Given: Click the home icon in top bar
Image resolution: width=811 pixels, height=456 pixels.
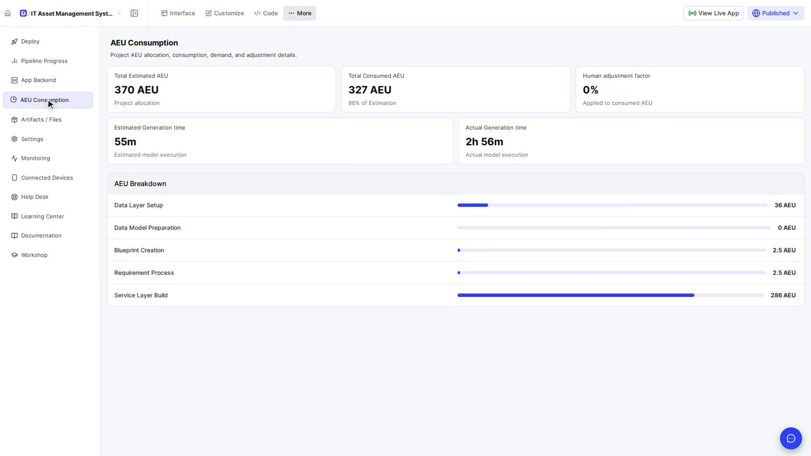Looking at the screenshot, I should click(8, 13).
